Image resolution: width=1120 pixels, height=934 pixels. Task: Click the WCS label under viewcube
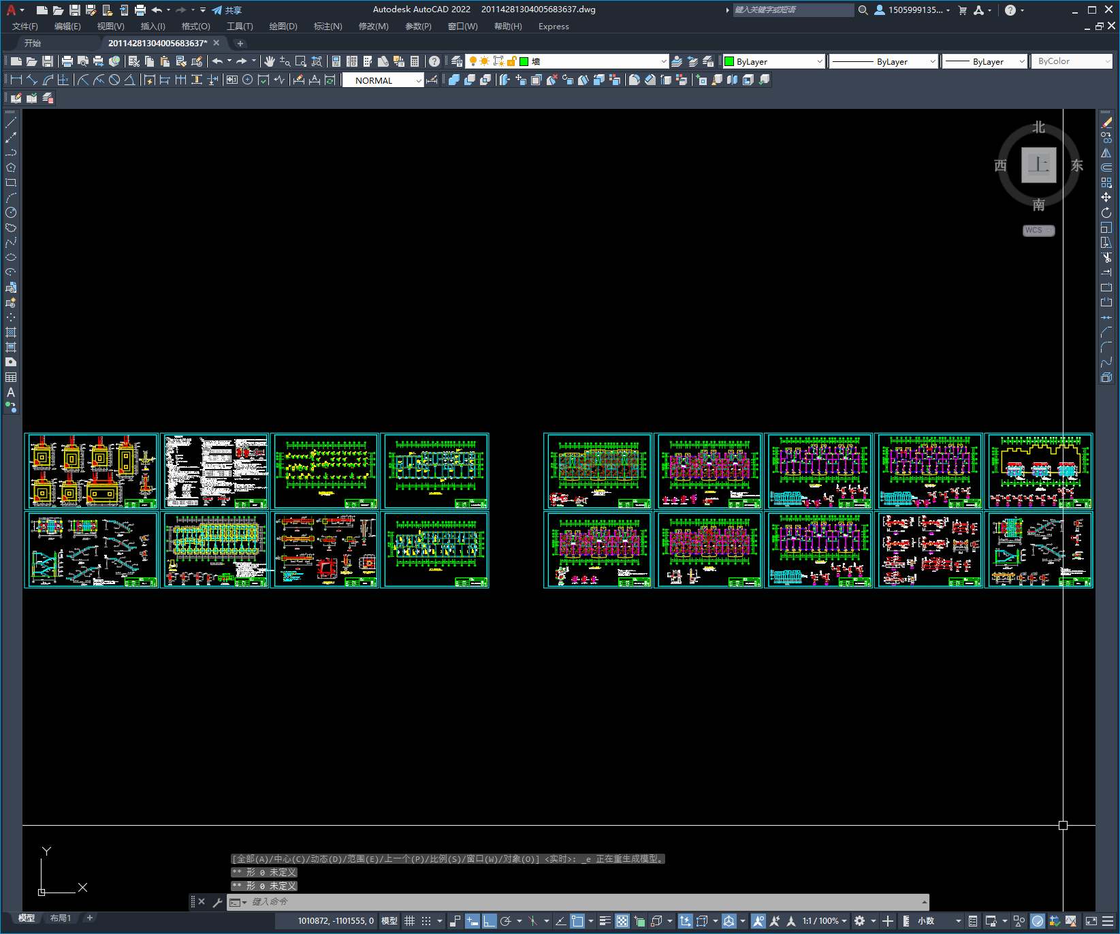[x=1038, y=230]
